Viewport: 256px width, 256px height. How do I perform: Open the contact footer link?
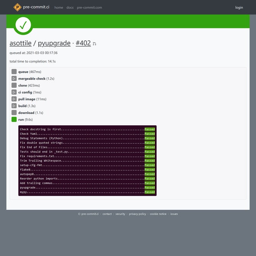coord(107,214)
